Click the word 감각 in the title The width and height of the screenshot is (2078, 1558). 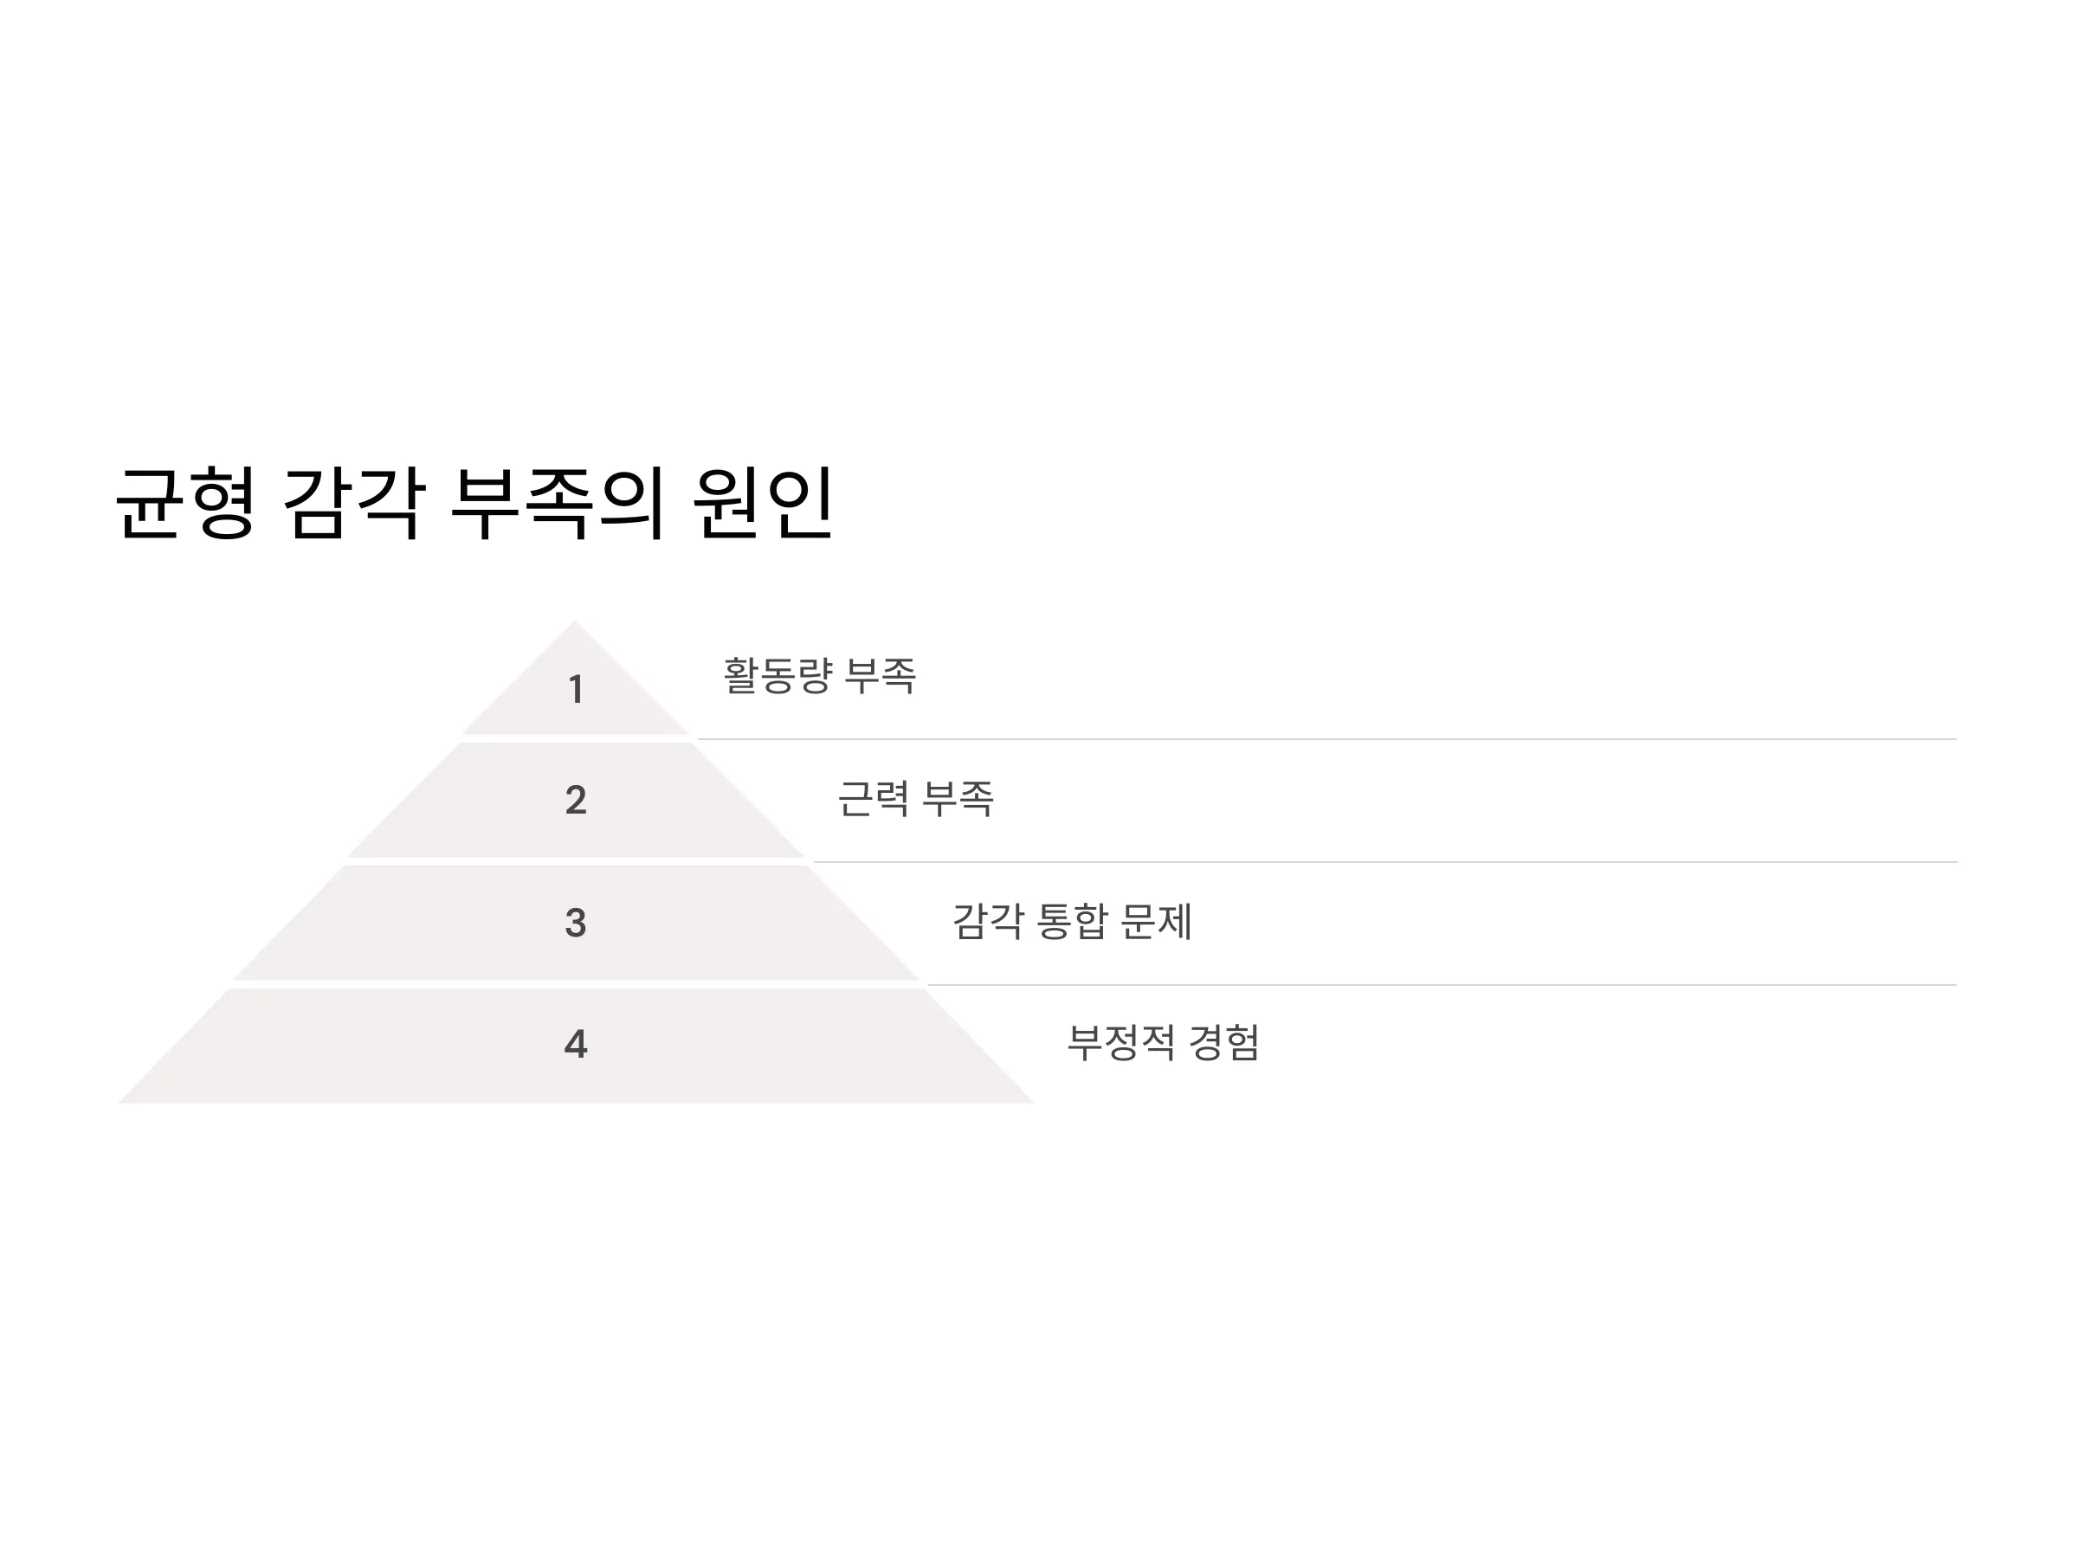(x=354, y=504)
